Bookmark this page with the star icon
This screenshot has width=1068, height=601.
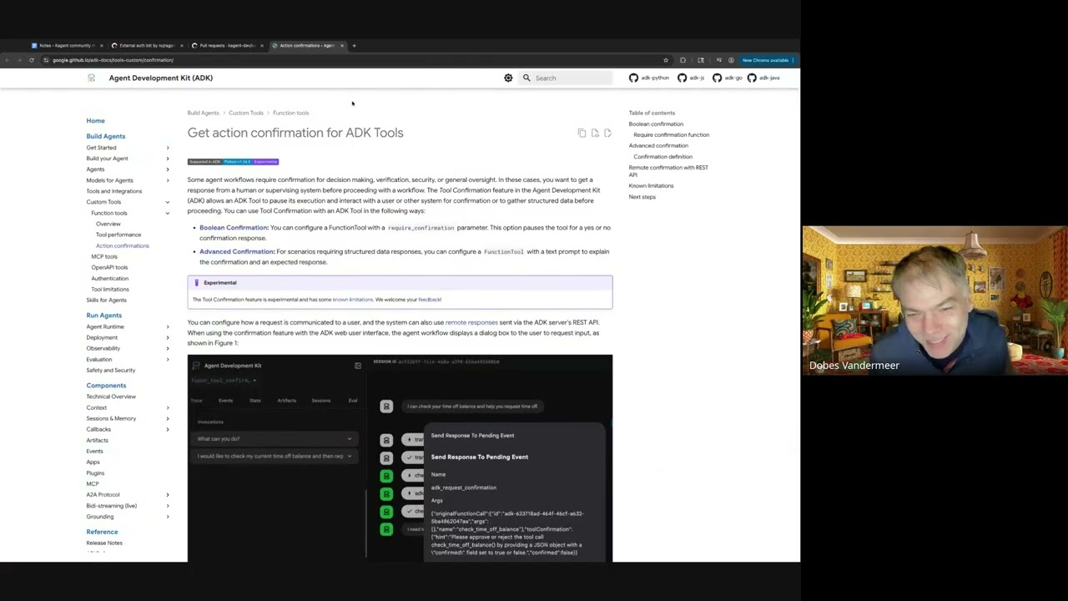(666, 60)
